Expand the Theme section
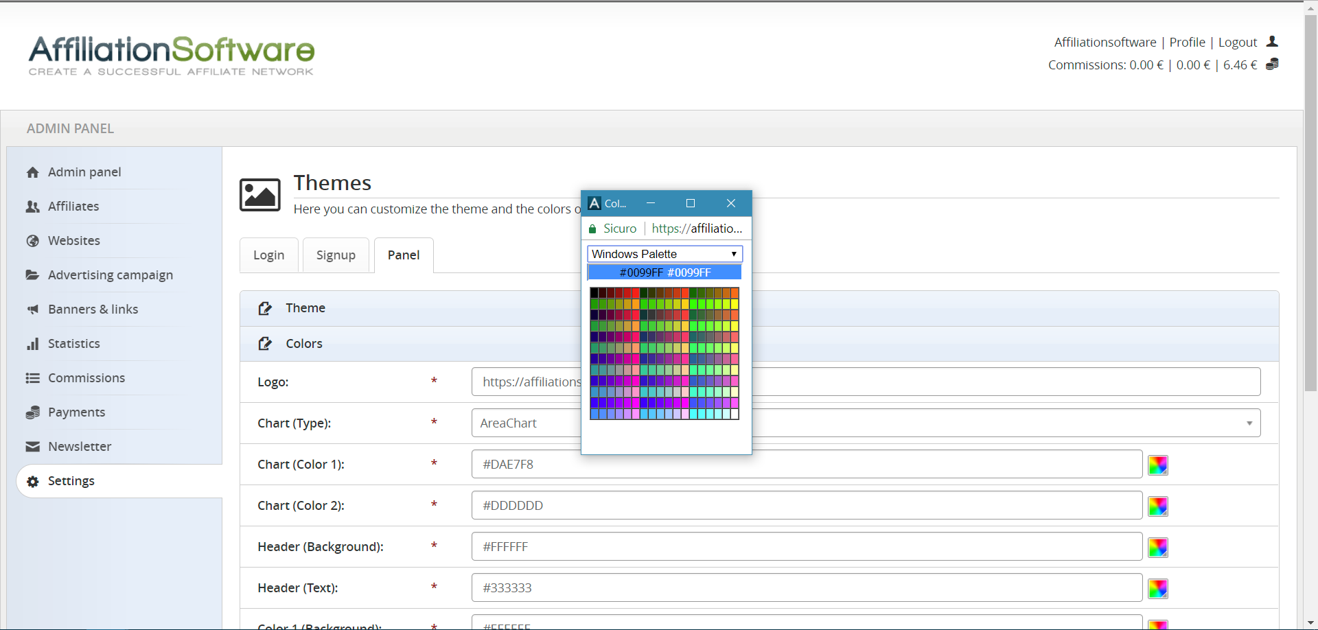The width and height of the screenshot is (1318, 630). click(x=759, y=308)
